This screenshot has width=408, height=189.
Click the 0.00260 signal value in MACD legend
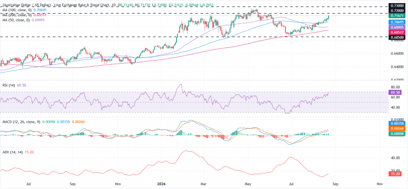(x=79, y=122)
